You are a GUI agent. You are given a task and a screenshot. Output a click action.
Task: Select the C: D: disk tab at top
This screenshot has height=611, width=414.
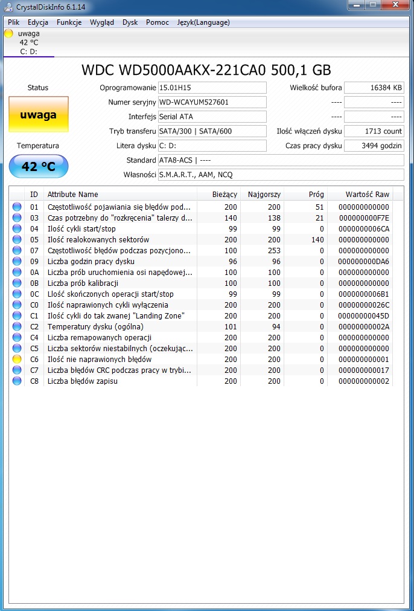29,42
